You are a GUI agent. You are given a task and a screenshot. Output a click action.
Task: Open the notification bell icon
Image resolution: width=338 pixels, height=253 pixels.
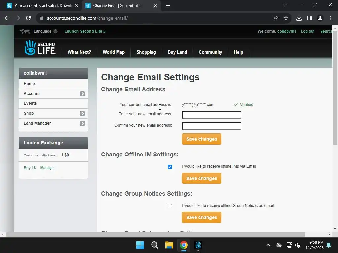[x=329, y=245]
